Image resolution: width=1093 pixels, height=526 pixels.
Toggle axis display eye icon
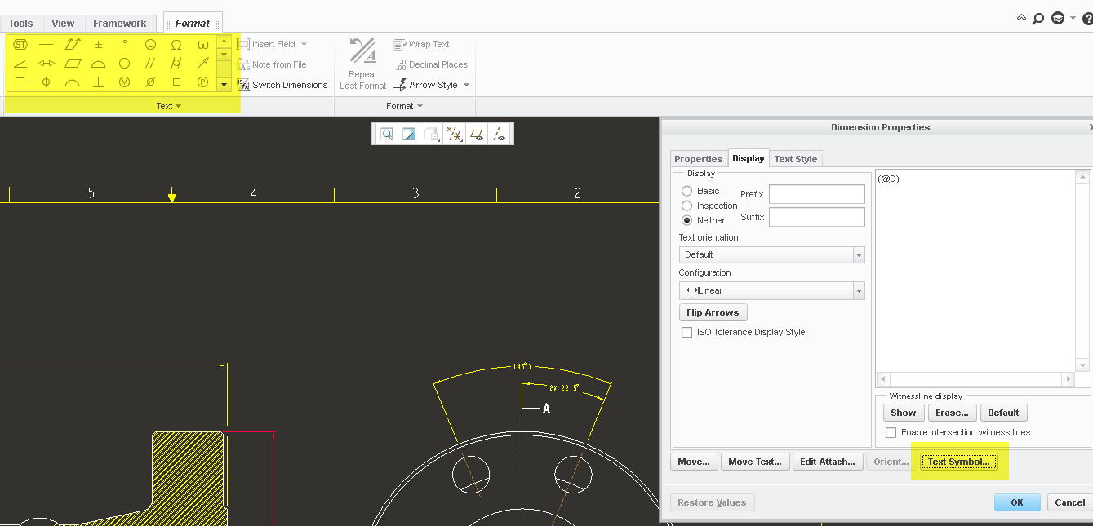tap(500, 135)
